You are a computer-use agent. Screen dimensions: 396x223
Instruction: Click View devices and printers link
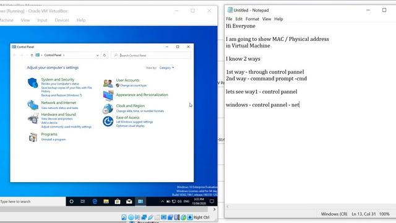pyautogui.click(x=57, y=119)
